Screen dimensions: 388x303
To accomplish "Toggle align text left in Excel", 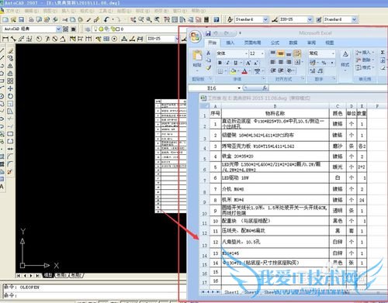I will [x=272, y=62].
